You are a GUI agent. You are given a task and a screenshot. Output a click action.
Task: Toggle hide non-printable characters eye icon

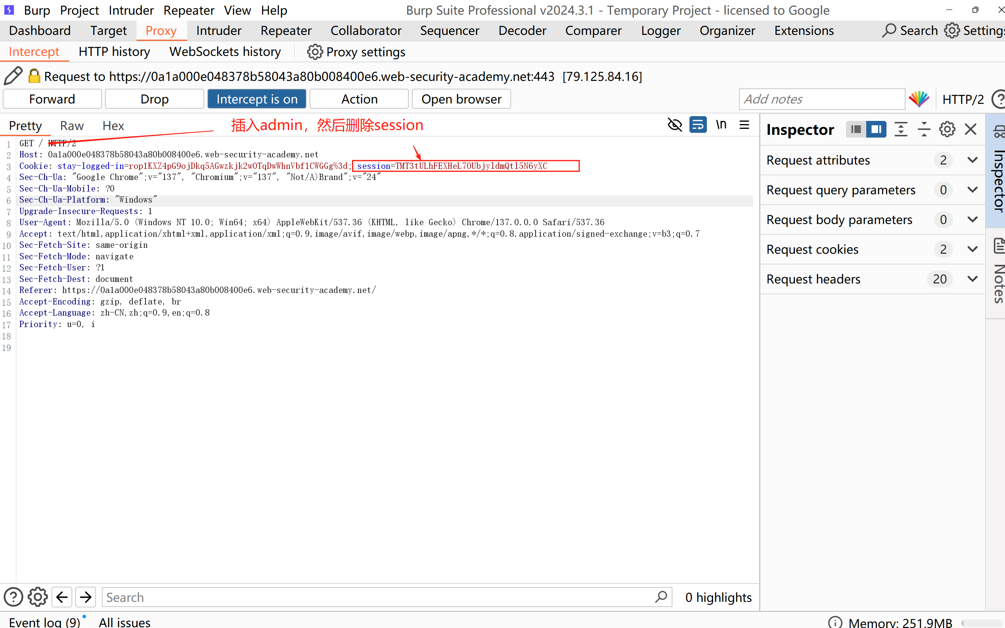[674, 124]
